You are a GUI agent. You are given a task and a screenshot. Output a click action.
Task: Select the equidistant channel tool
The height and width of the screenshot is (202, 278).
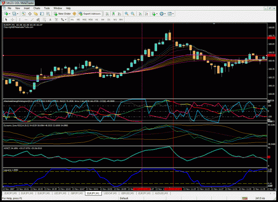(x=38, y=20)
